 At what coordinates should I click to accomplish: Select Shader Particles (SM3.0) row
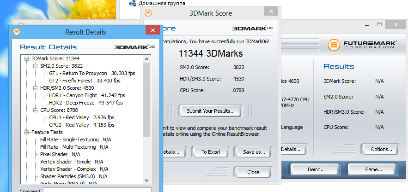[73, 176]
